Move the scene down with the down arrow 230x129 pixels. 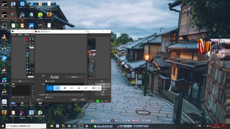click(23, 97)
